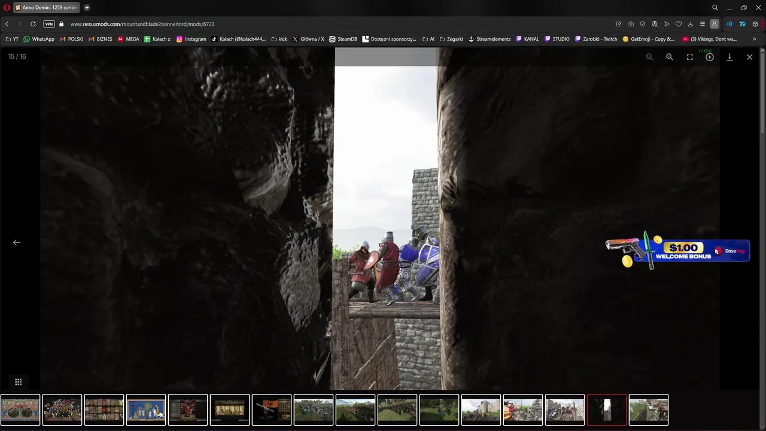Viewport: 766px width, 431px height.
Task: Toggle the VPN badge
Action: 49,24
